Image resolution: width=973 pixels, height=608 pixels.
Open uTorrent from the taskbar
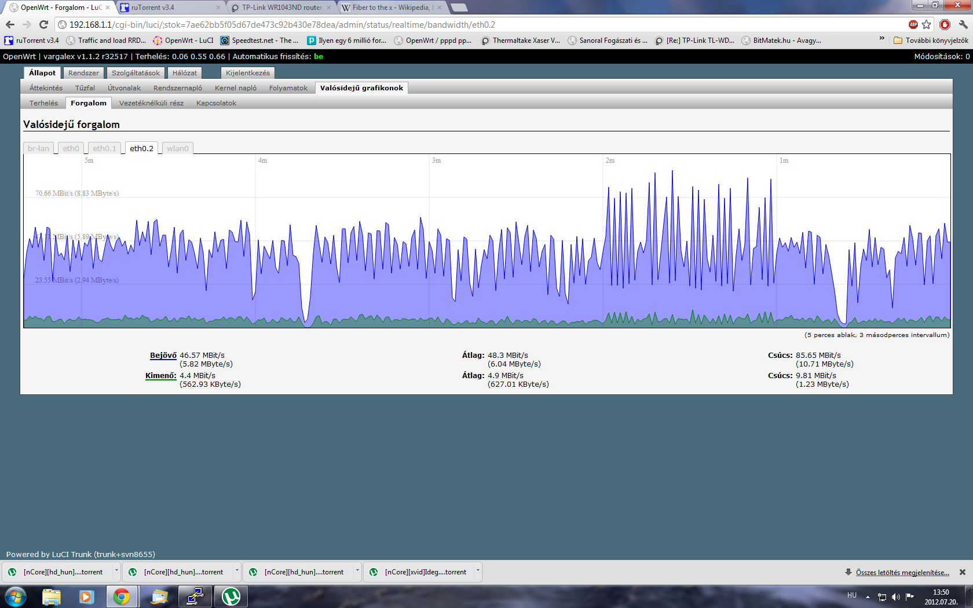(231, 596)
